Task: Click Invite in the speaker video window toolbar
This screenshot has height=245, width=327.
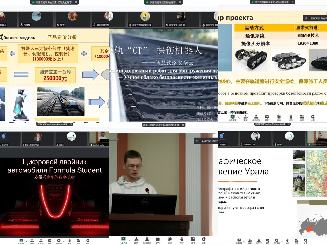Action: tap(136, 240)
